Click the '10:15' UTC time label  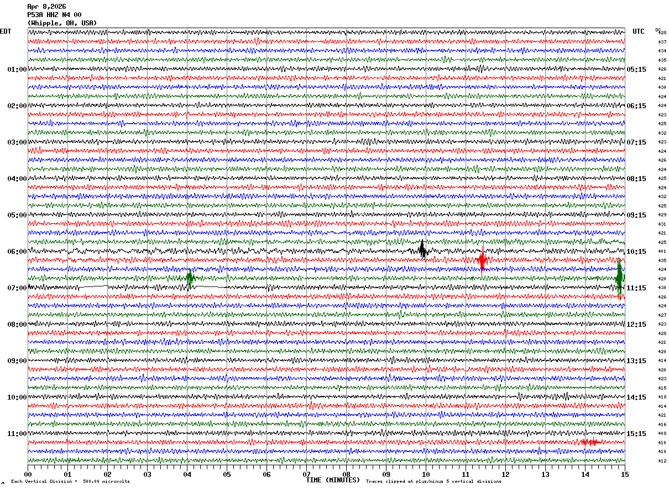(636, 252)
